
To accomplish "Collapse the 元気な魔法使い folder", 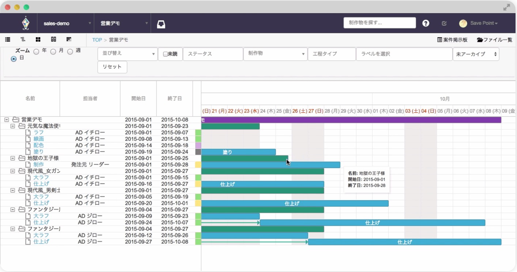I will [13, 126].
